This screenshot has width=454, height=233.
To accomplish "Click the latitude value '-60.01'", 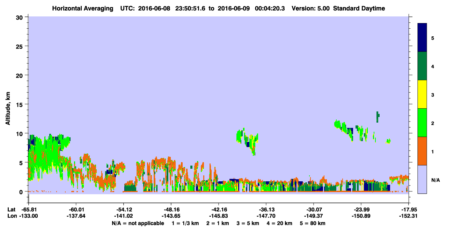I will [76, 210].
